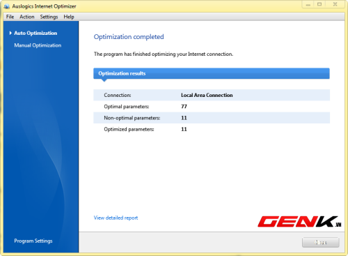The width and height of the screenshot is (348, 256).
Task: Click the Close button at bottom right
Action: (321, 243)
